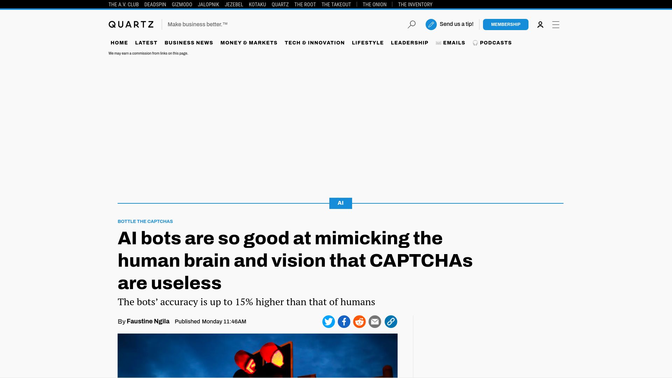This screenshot has width=672, height=378.
Task: Copy article link icon
Action: click(x=391, y=322)
